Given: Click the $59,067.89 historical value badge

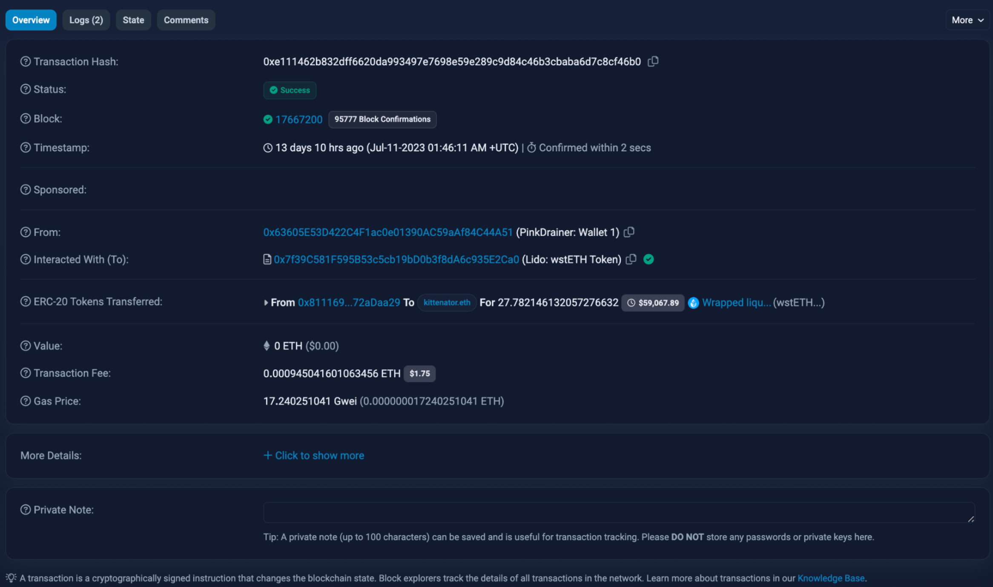Looking at the screenshot, I should [x=653, y=303].
